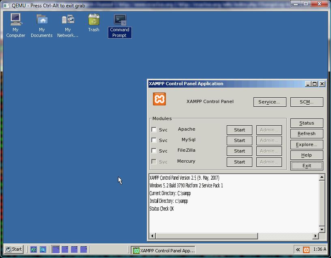331x258 pixels.
Task: Expand hidden system tray icons chevron
Action: [298, 249]
